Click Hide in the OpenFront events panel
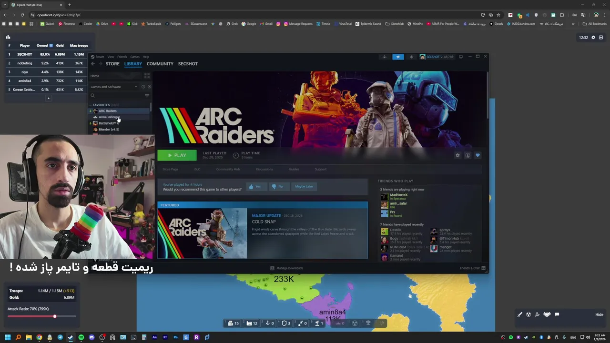This screenshot has height=343, width=610. [599, 314]
